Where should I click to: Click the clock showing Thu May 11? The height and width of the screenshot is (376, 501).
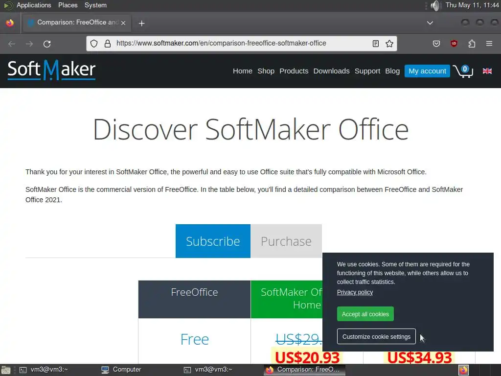point(472,5)
